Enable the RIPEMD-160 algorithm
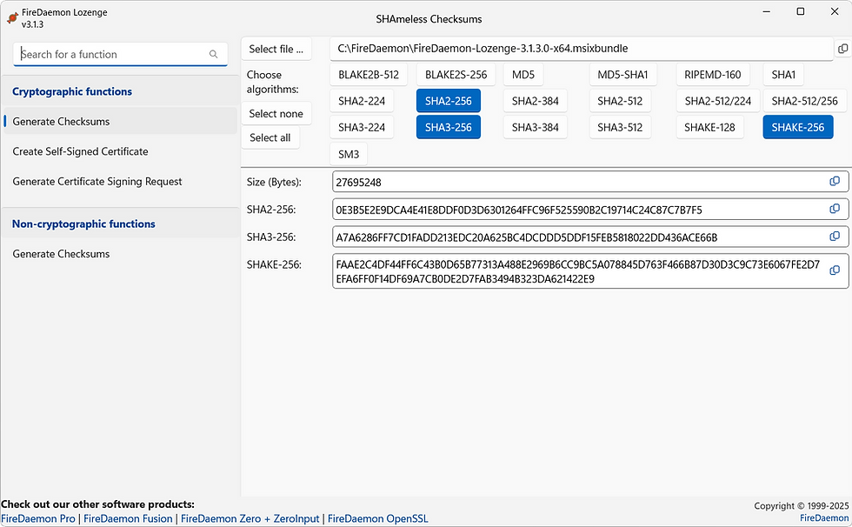This screenshot has height=527, width=852. pyautogui.click(x=712, y=74)
